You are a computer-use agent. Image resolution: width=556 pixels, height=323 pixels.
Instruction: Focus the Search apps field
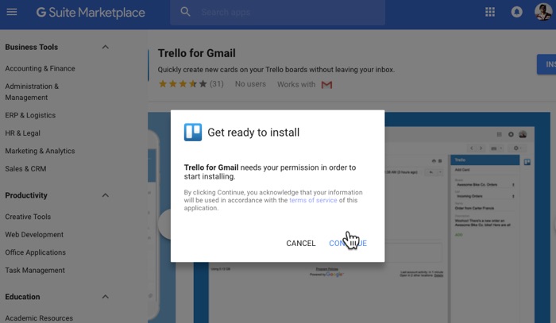277,13
